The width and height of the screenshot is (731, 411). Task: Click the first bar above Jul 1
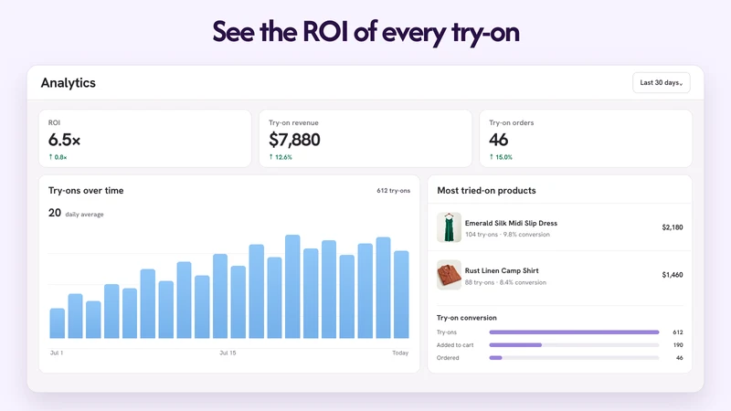click(58, 323)
